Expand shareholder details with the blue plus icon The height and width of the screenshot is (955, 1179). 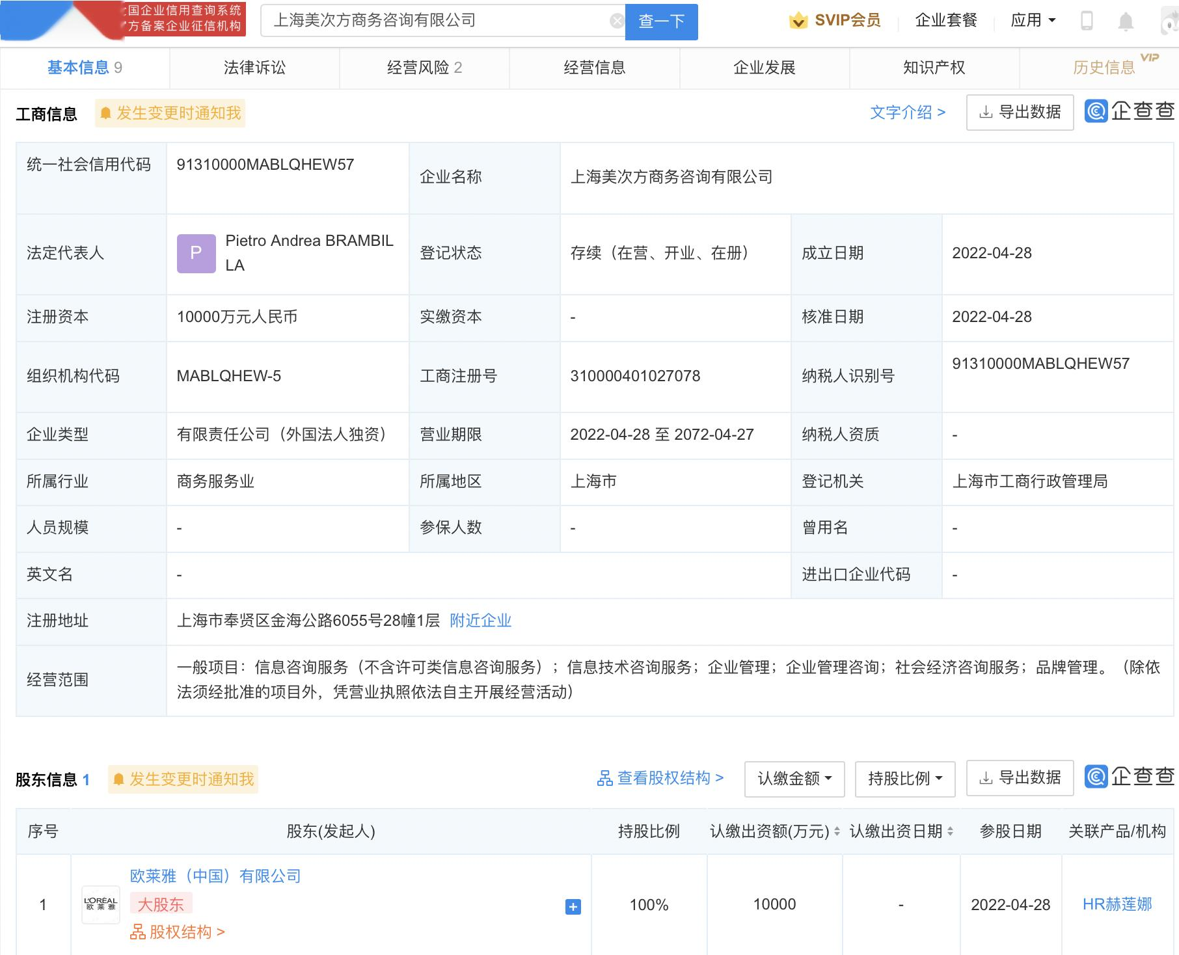[573, 907]
